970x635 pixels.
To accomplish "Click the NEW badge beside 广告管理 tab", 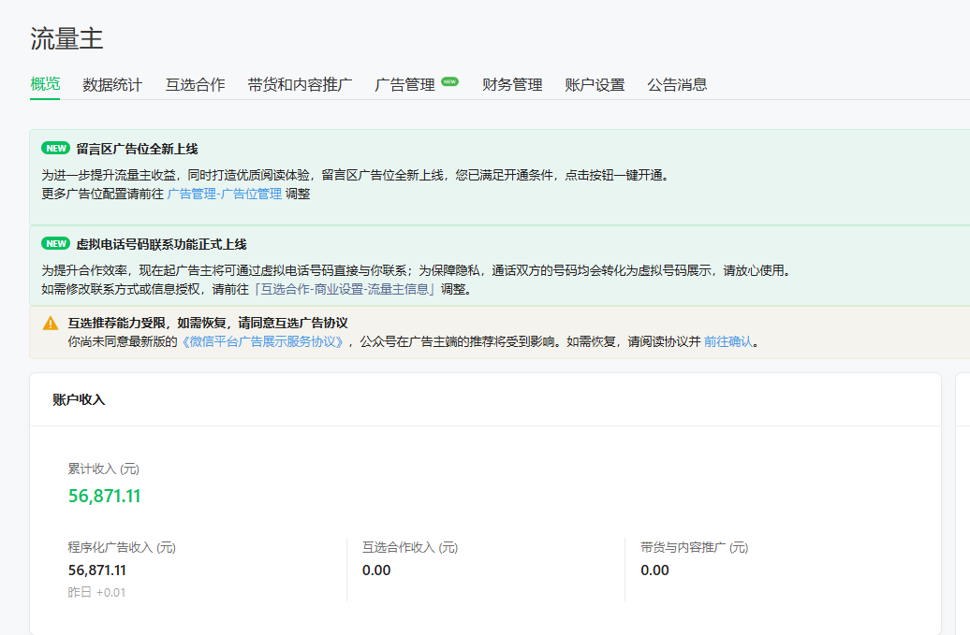I will [449, 81].
